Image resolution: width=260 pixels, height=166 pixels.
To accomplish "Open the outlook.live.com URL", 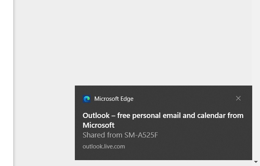I will tap(104, 146).
